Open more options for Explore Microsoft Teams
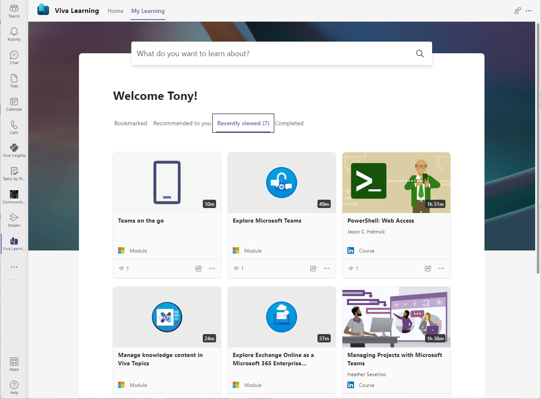The height and width of the screenshot is (399, 541). tap(327, 268)
